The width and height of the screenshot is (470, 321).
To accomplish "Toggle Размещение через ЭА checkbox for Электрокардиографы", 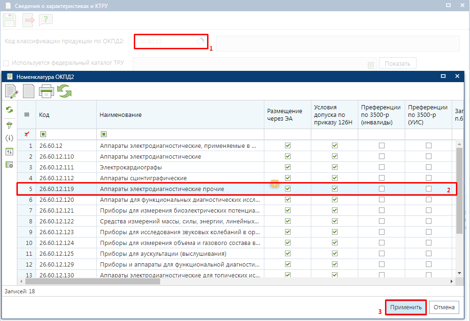I will click(288, 167).
